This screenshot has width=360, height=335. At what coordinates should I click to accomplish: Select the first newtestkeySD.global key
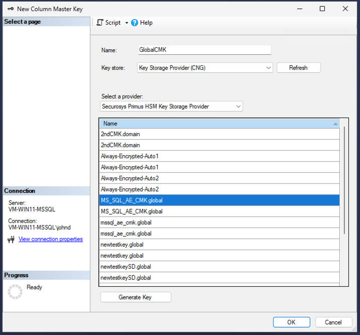coord(219,267)
